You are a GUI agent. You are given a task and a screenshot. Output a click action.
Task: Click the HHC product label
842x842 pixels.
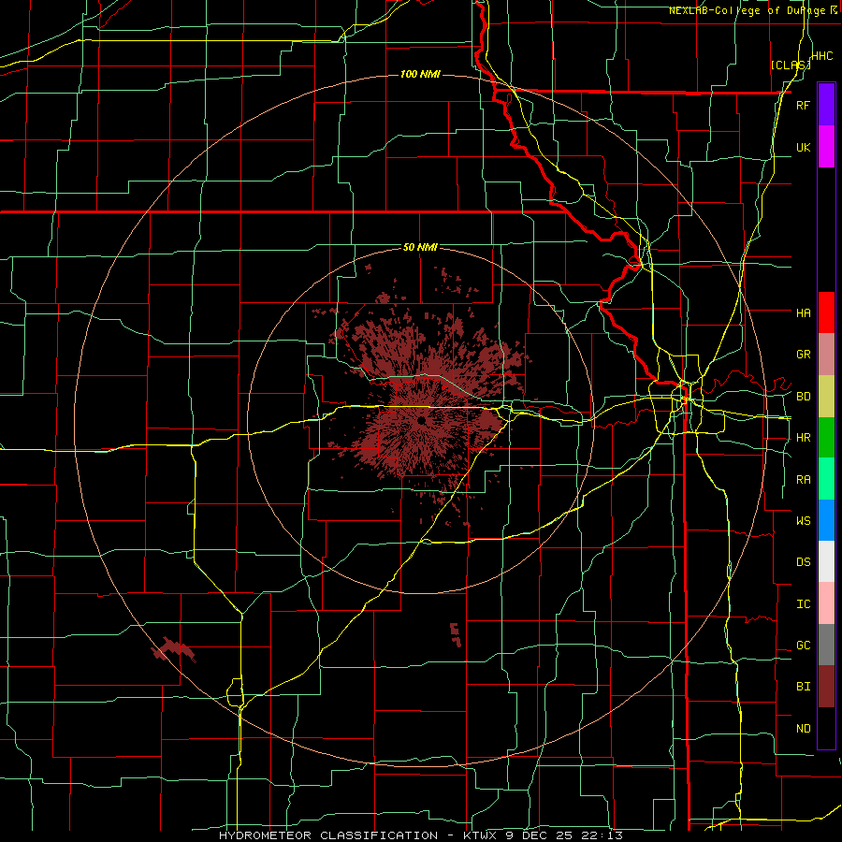pos(822,56)
